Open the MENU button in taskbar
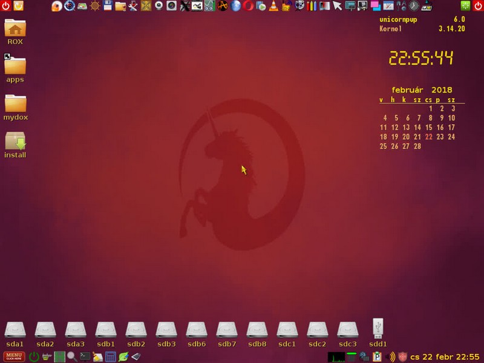This screenshot has width=484, height=363. tap(14, 356)
